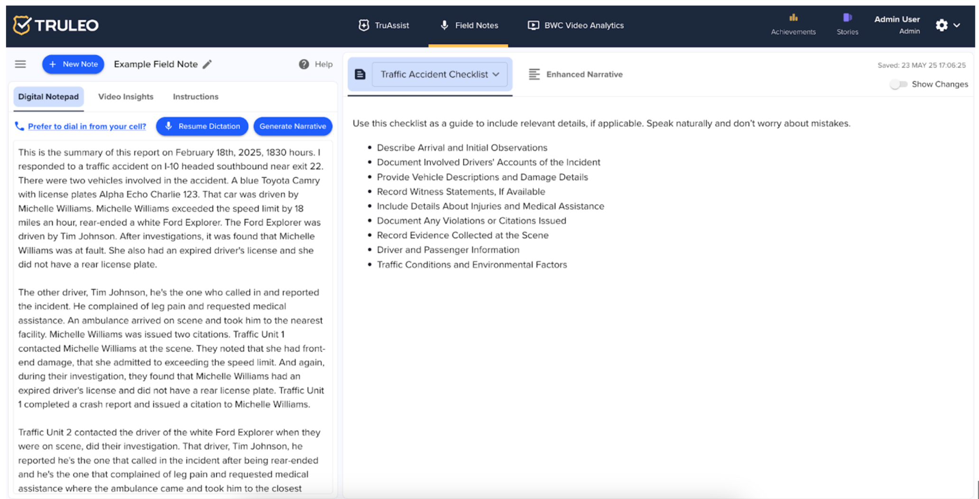Click the Help question mark icon
The width and height of the screenshot is (979, 499).
click(304, 64)
